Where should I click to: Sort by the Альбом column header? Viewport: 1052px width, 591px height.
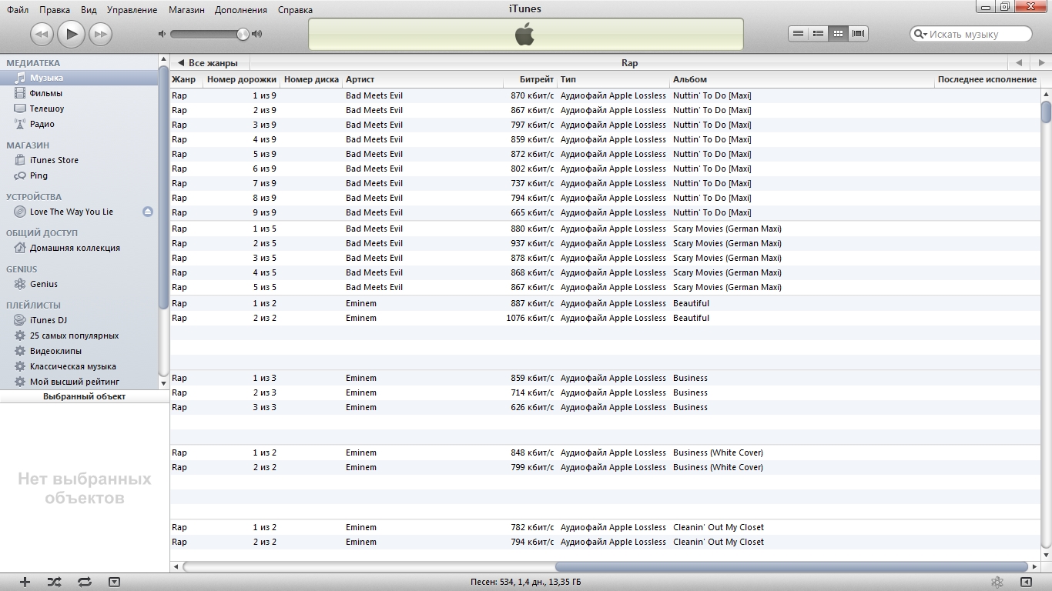(x=802, y=79)
